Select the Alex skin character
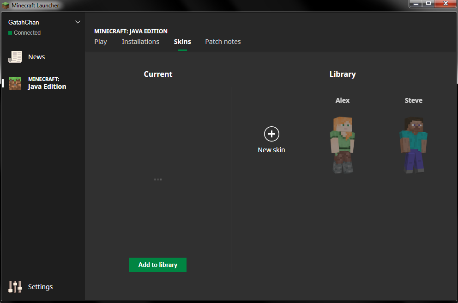The image size is (458, 303). (342, 145)
